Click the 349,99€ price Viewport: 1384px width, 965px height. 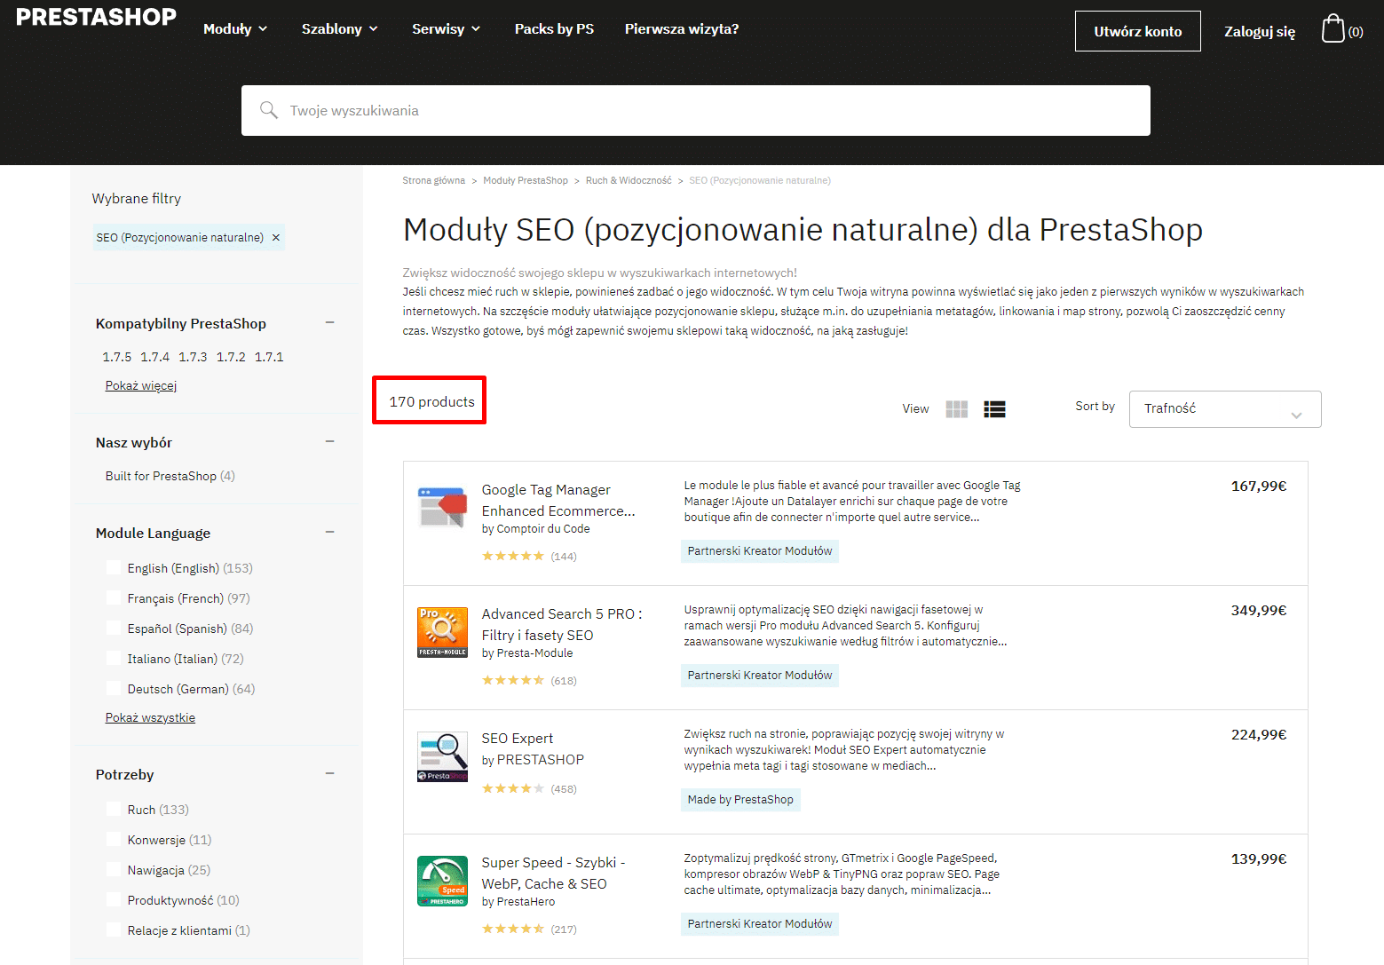(1259, 611)
